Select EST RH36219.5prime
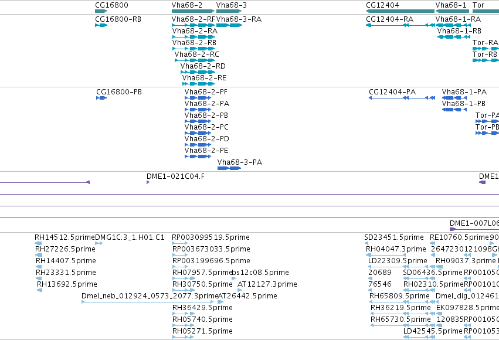This screenshot has height=340, width=499. point(400,308)
